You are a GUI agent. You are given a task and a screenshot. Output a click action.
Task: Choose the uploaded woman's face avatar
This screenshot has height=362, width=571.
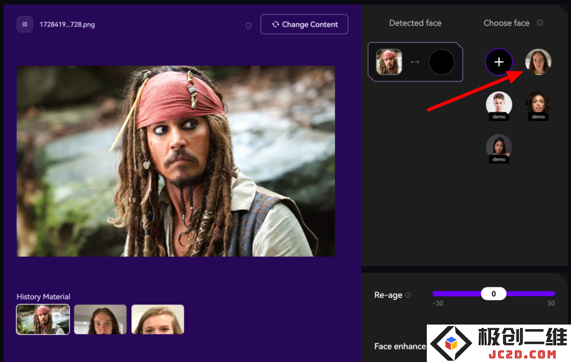[x=538, y=62]
